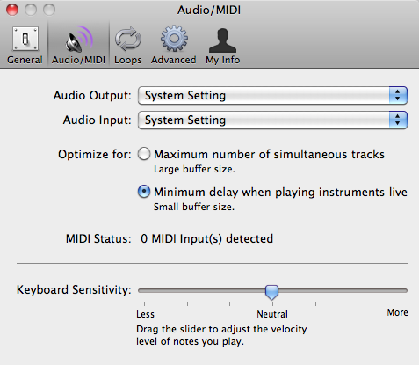The image size is (419, 365).
Task: Open Advanced preferences gear icon
Action: coord(174,39)
